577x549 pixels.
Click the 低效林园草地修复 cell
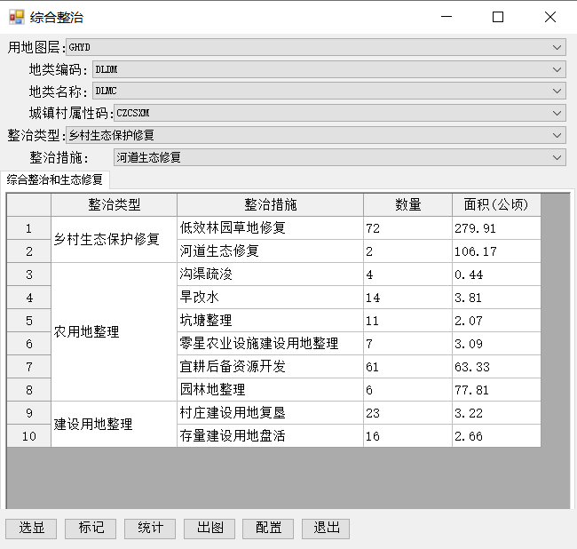coord(271,228)
